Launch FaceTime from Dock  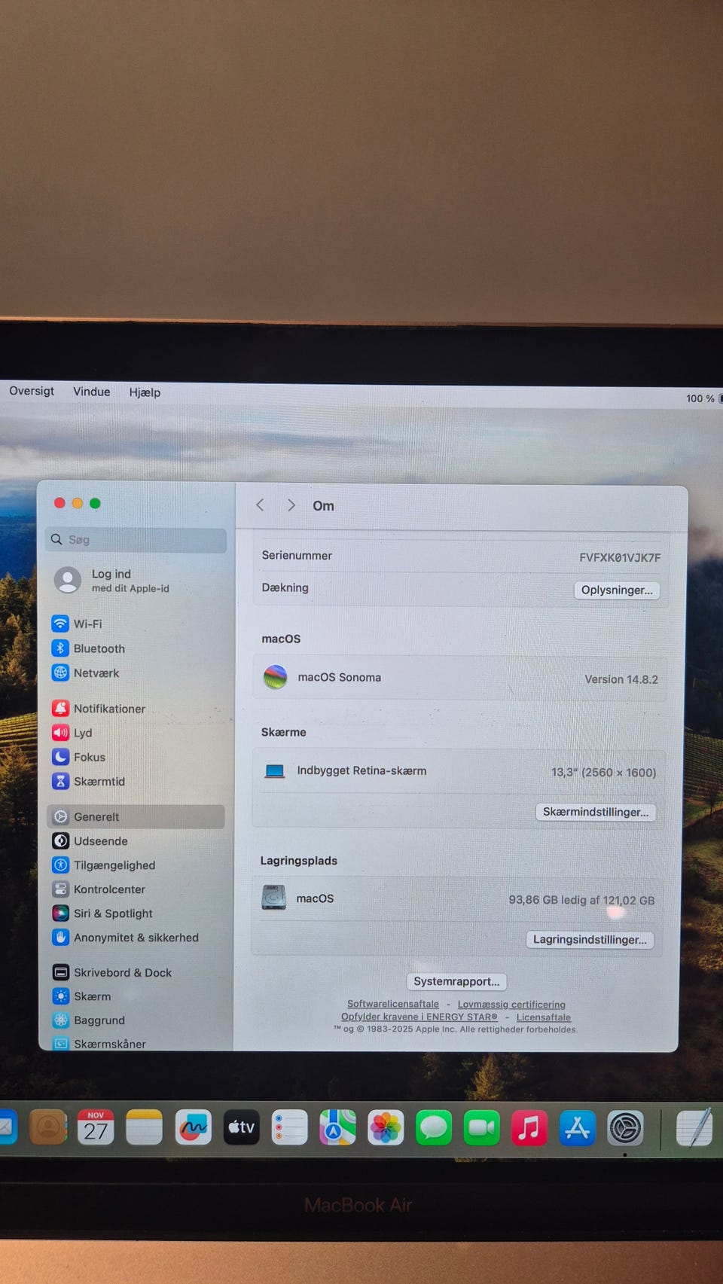(x=481, y=1127)
